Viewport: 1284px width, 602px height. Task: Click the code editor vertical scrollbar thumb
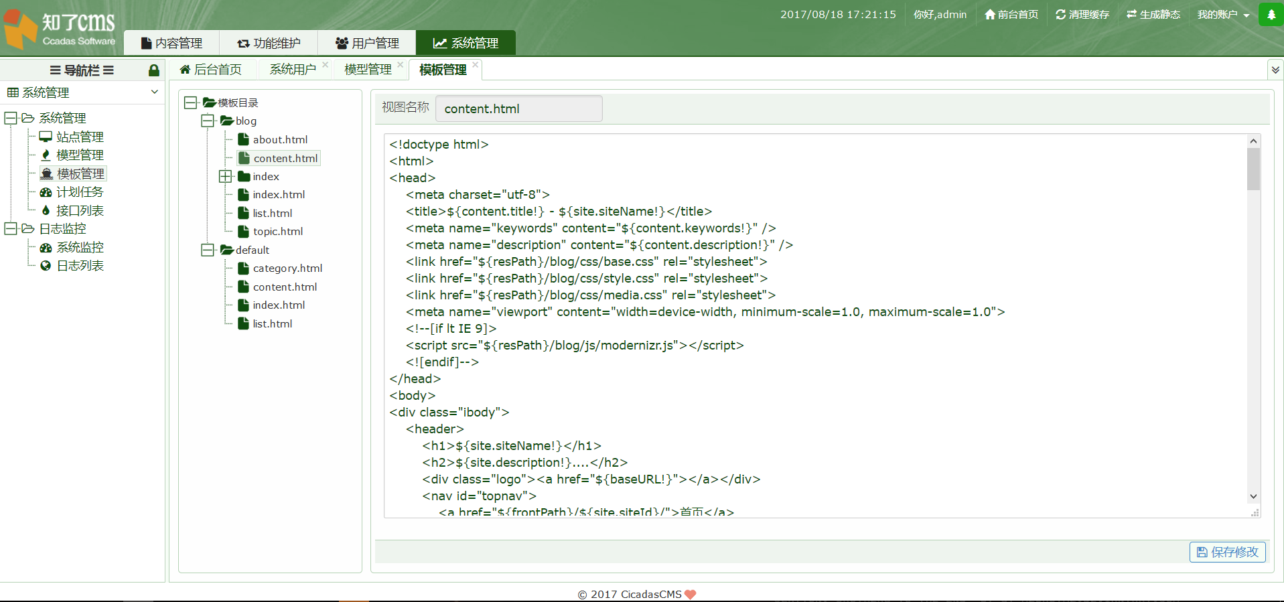click(1253, 169)
